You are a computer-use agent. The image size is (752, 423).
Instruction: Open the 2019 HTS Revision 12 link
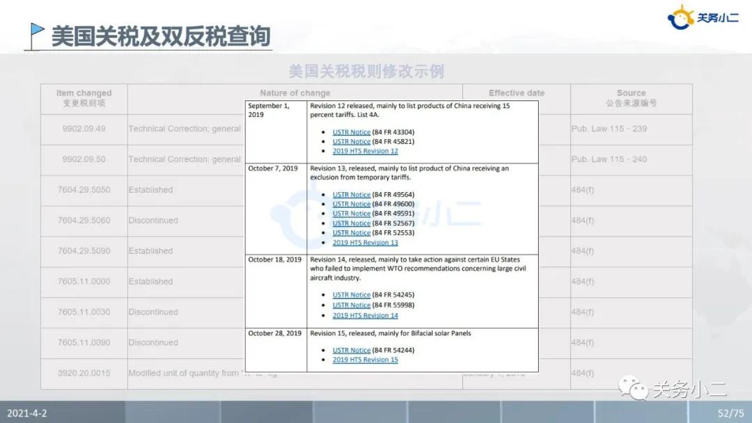(x=365, y=152)
